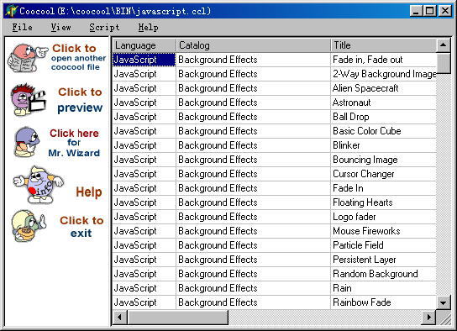Open Mr. Wizard via helmet character icon
457x331 pixels.
tap(27, 142)
